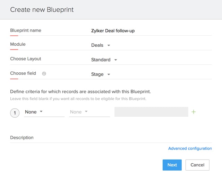Click the grey criteria value input box
This screenshot has width=222, height=181.
[151, 112]
